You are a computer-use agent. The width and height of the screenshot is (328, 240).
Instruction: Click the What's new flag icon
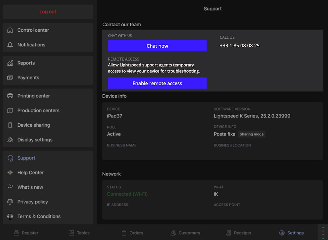[x=10, y=187]
